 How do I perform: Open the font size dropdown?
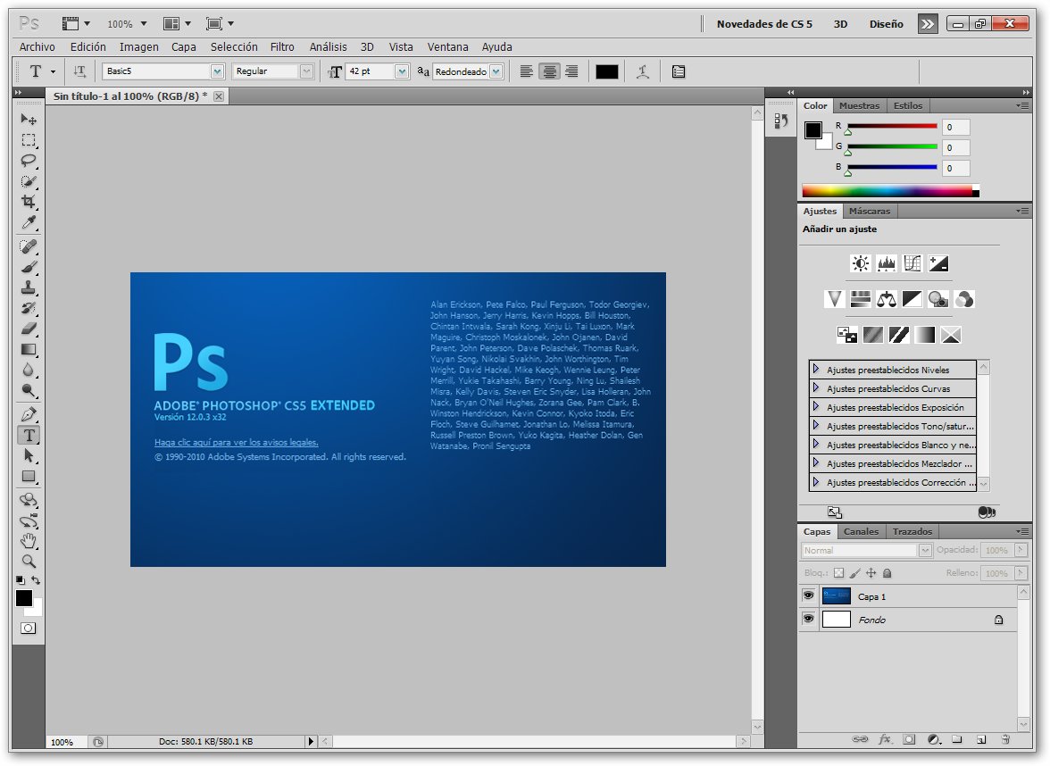pyautogui.click(x=402, y=71)
